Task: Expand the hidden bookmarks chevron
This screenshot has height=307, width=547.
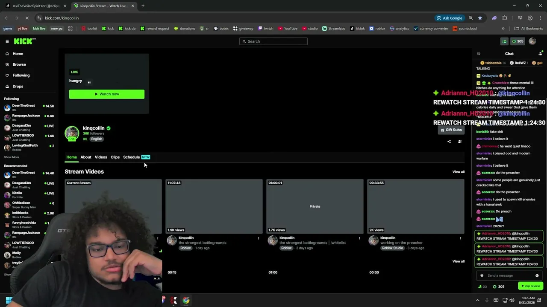Action: point(503,29)
